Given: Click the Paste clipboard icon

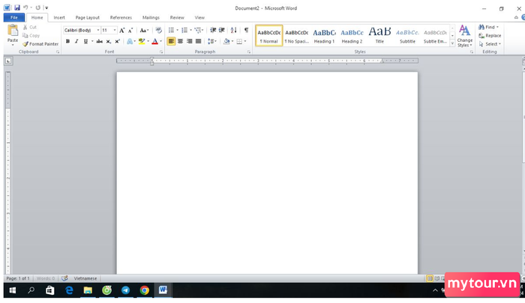Looking at the screenshot, I should pos(13,31).
